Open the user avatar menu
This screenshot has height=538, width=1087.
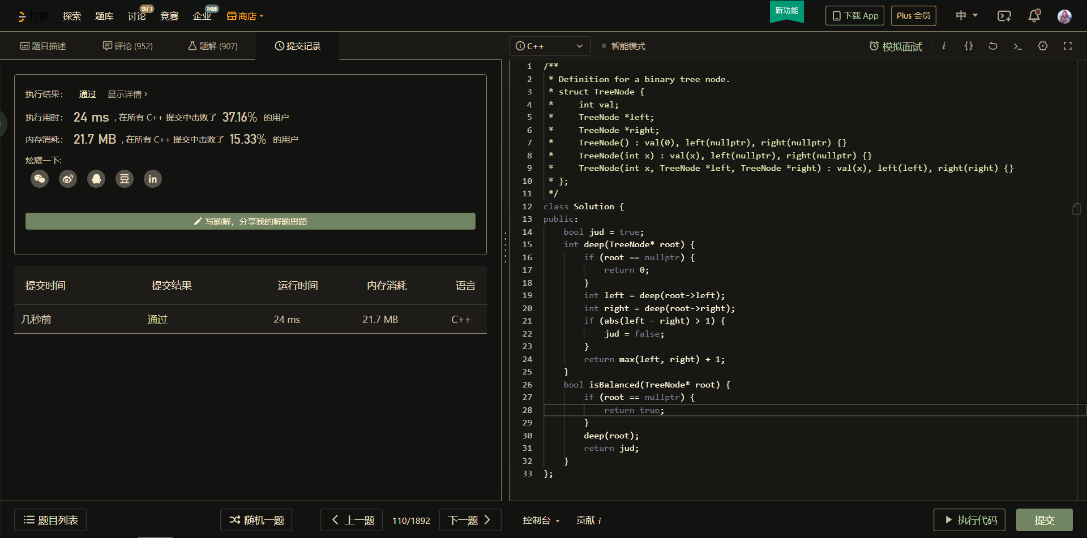[x=1064, y=16]
